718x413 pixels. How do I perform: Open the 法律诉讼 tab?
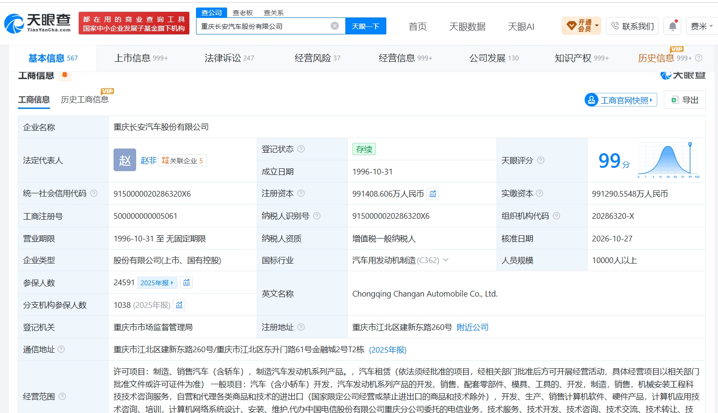(x=229, y=58)
